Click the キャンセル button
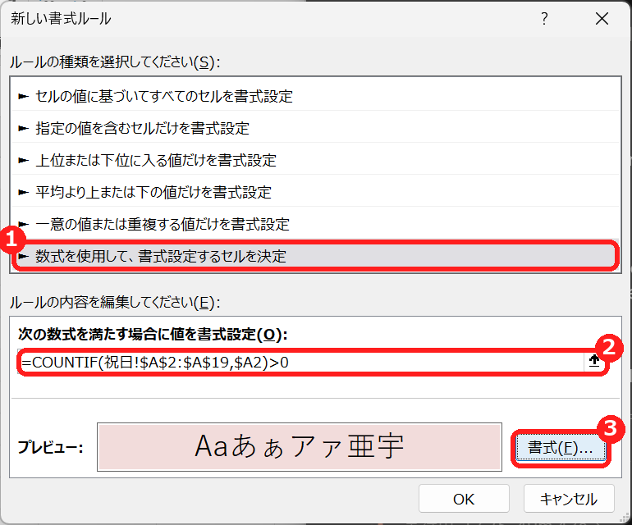Image resolution: width=632 pixels, height=525 pixels. (569, 499)
